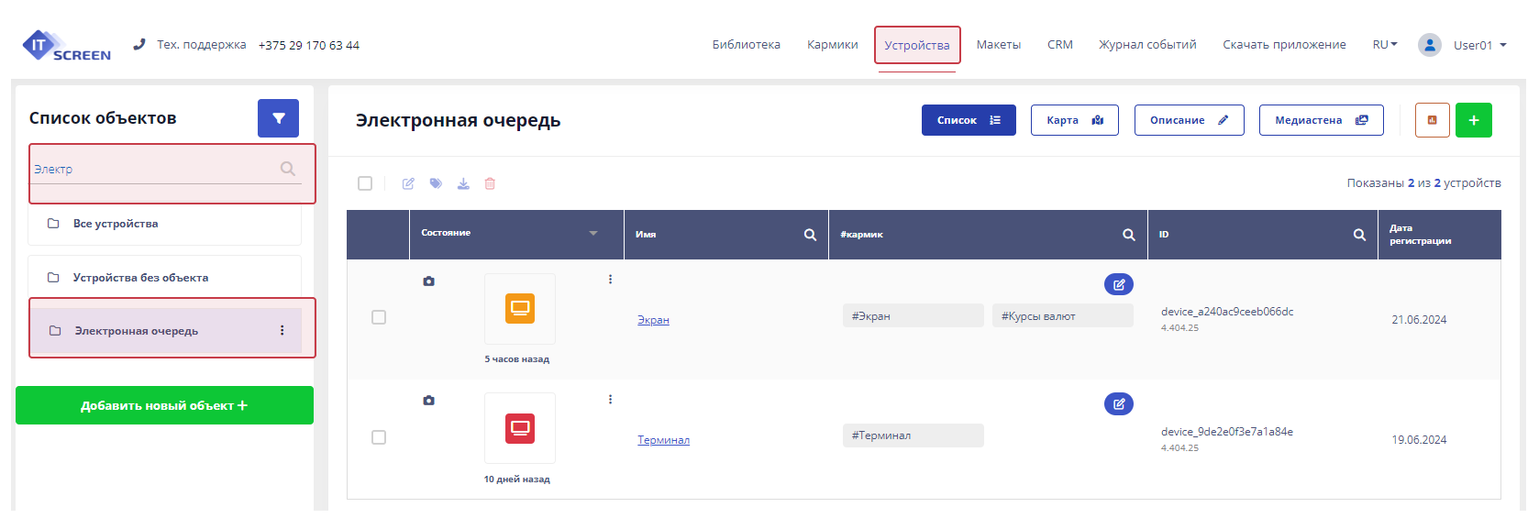The height and width of the screenshot is (518, 1539).
Task: Click the search magnifier in objects list
Action: [x=287, y=169]
